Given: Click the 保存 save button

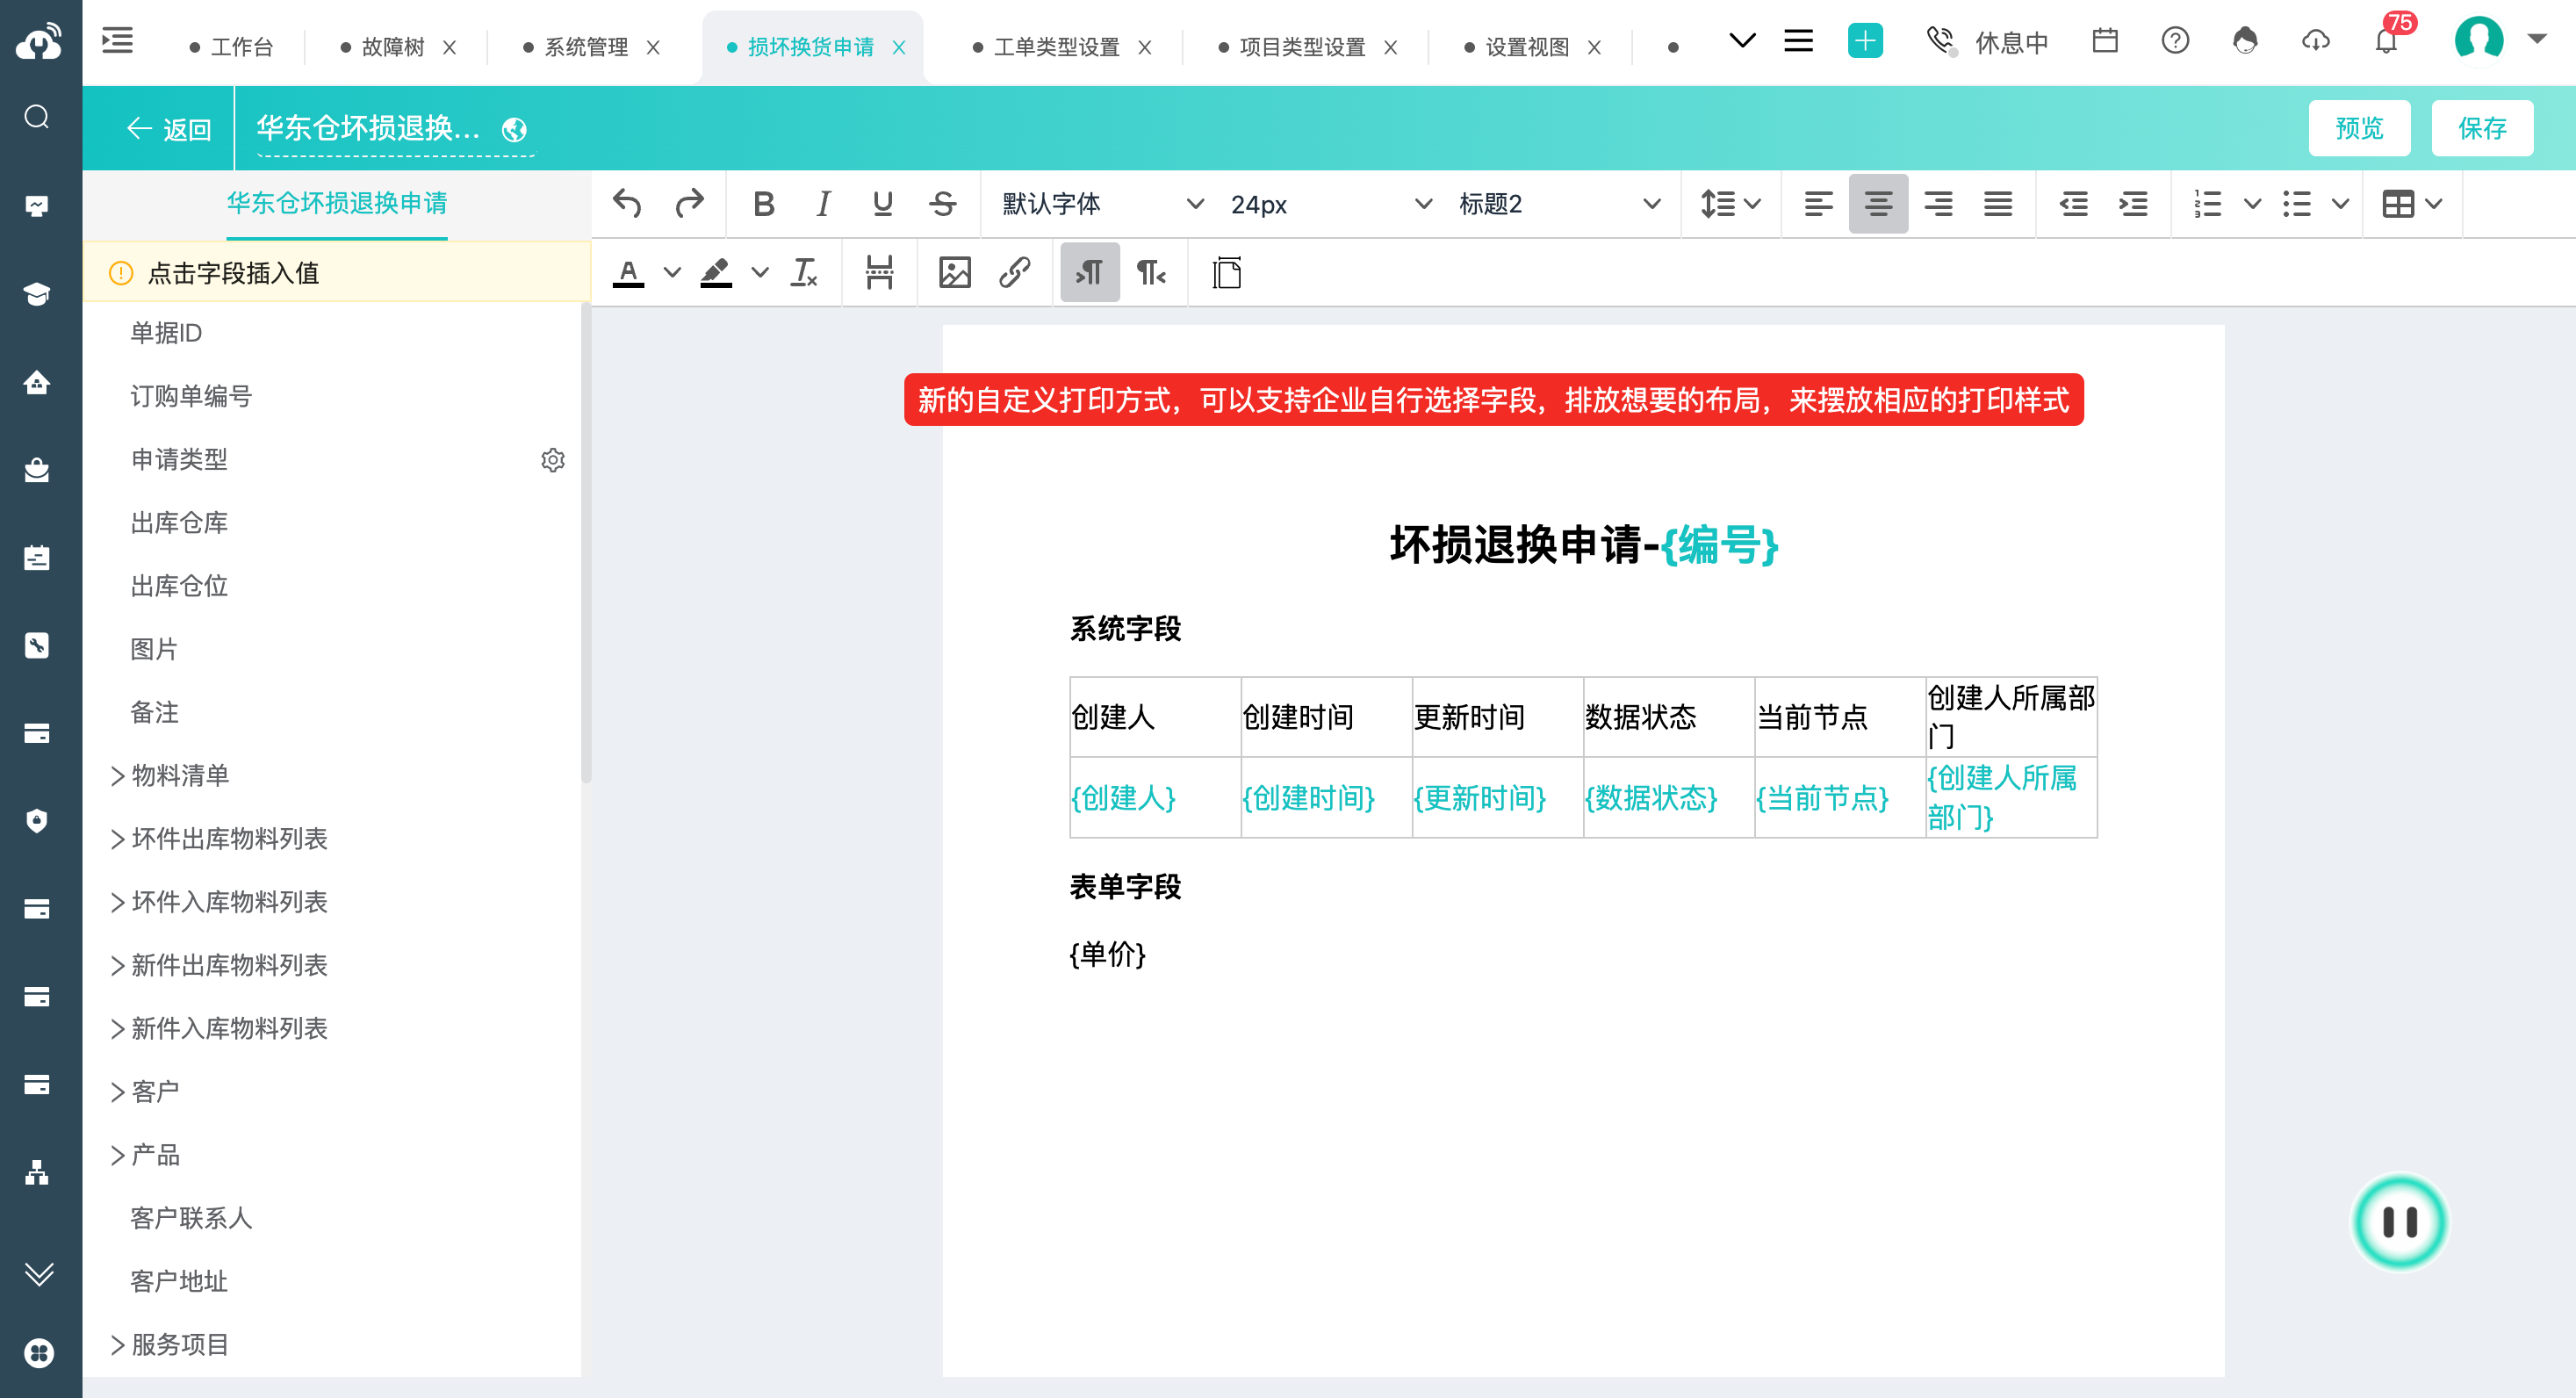Looking at the screenshot, I should click(x=2481, y=128).
